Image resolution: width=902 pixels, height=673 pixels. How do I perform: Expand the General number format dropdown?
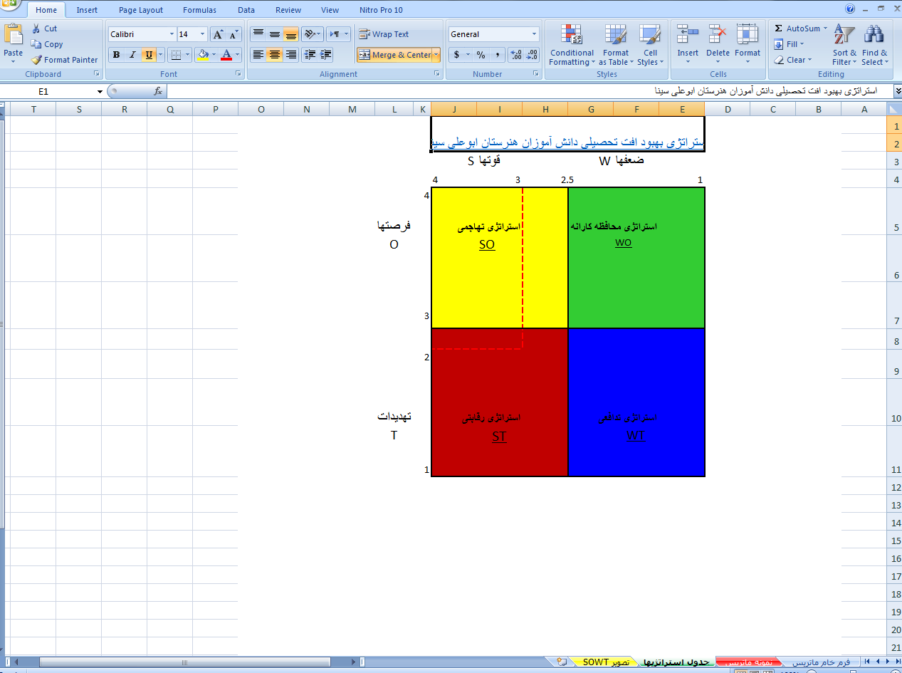(534, 34)
